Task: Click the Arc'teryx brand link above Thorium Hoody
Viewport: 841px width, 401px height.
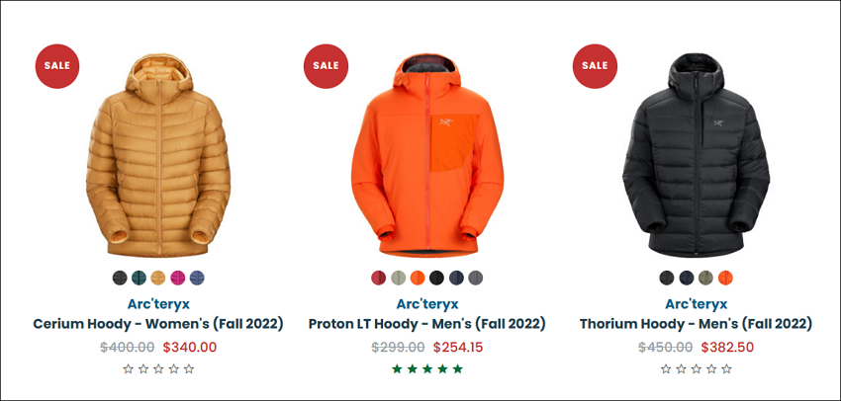Action: (x=697, y=304)
